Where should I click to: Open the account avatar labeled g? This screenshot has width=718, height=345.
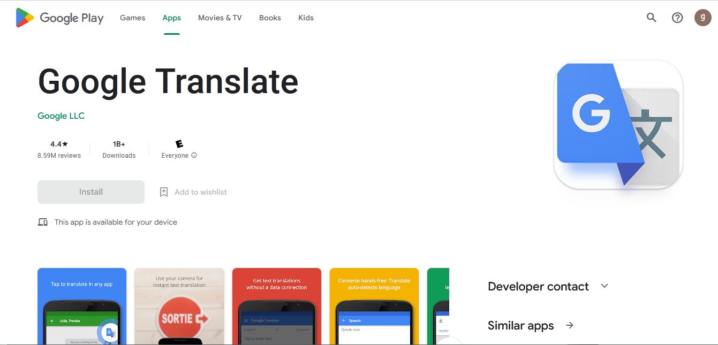703,18
